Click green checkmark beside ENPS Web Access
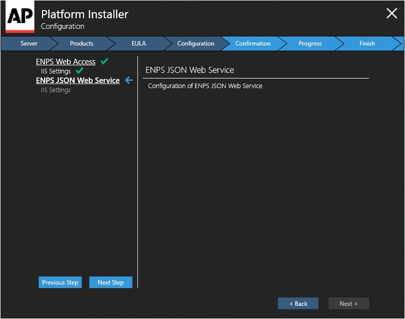 pyautogui.click(x=104, y=61)
